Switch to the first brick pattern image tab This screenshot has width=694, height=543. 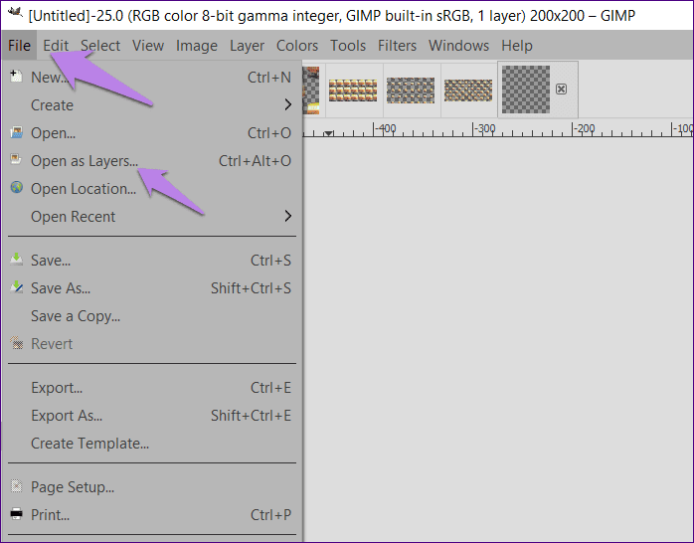[x=353, y=90]
